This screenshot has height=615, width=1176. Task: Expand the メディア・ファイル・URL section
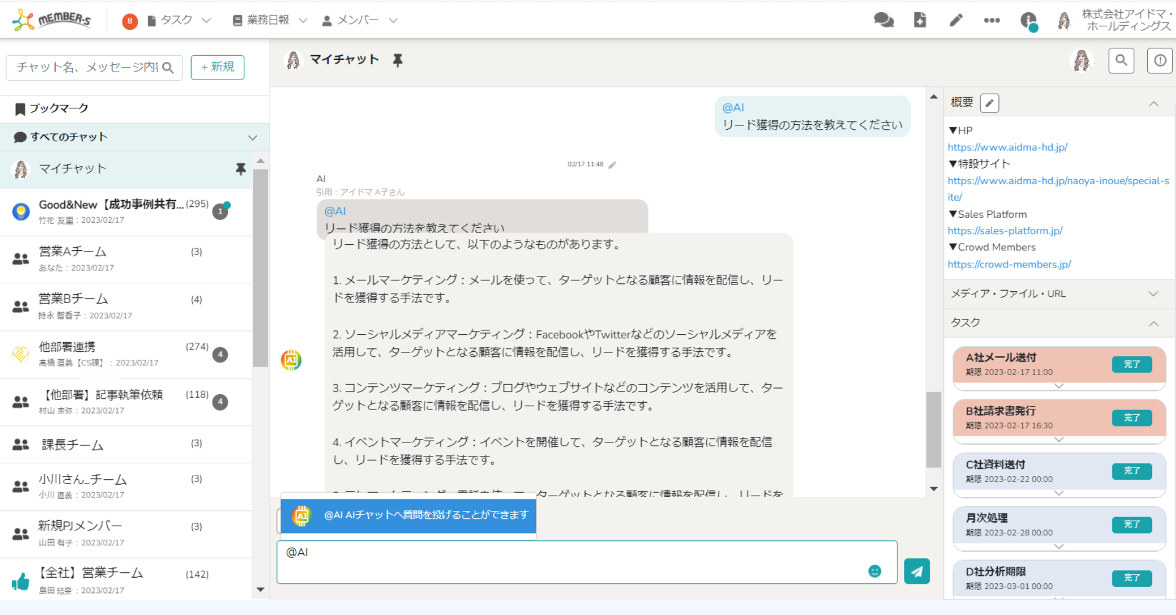point(1154,294)
